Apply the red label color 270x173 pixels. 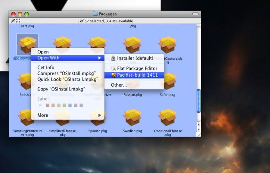tap(48, 105)
